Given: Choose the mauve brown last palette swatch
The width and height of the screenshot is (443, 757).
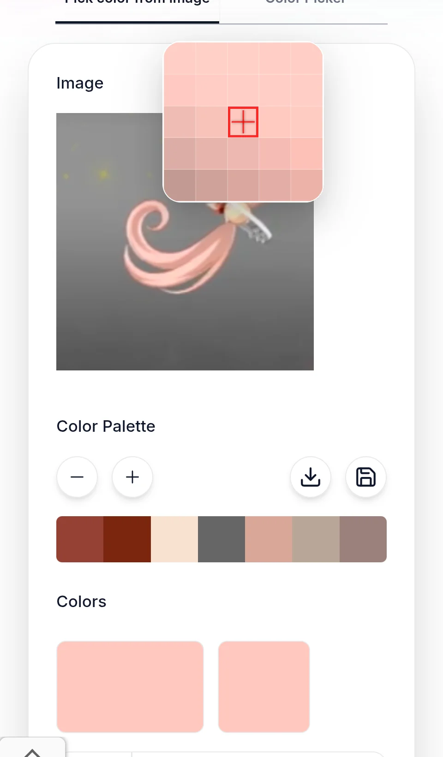Looking at the screenshot, I should pyautogui.click(x=363, y=539).
